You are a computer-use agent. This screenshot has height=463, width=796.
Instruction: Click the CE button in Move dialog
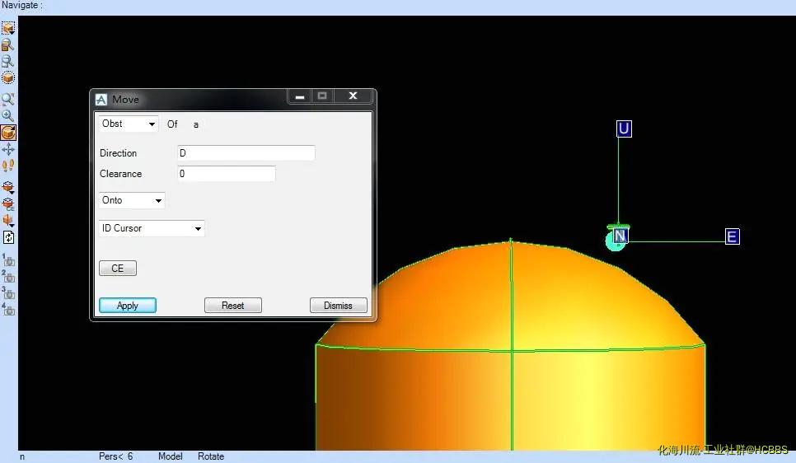coord(118,269)
